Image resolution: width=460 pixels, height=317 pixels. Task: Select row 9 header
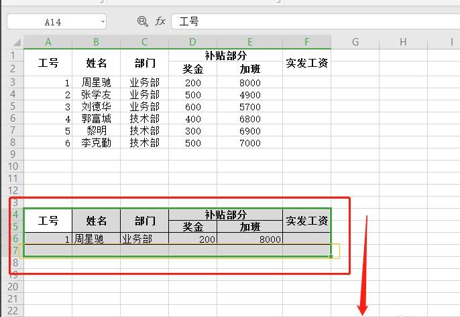(13, 154)
